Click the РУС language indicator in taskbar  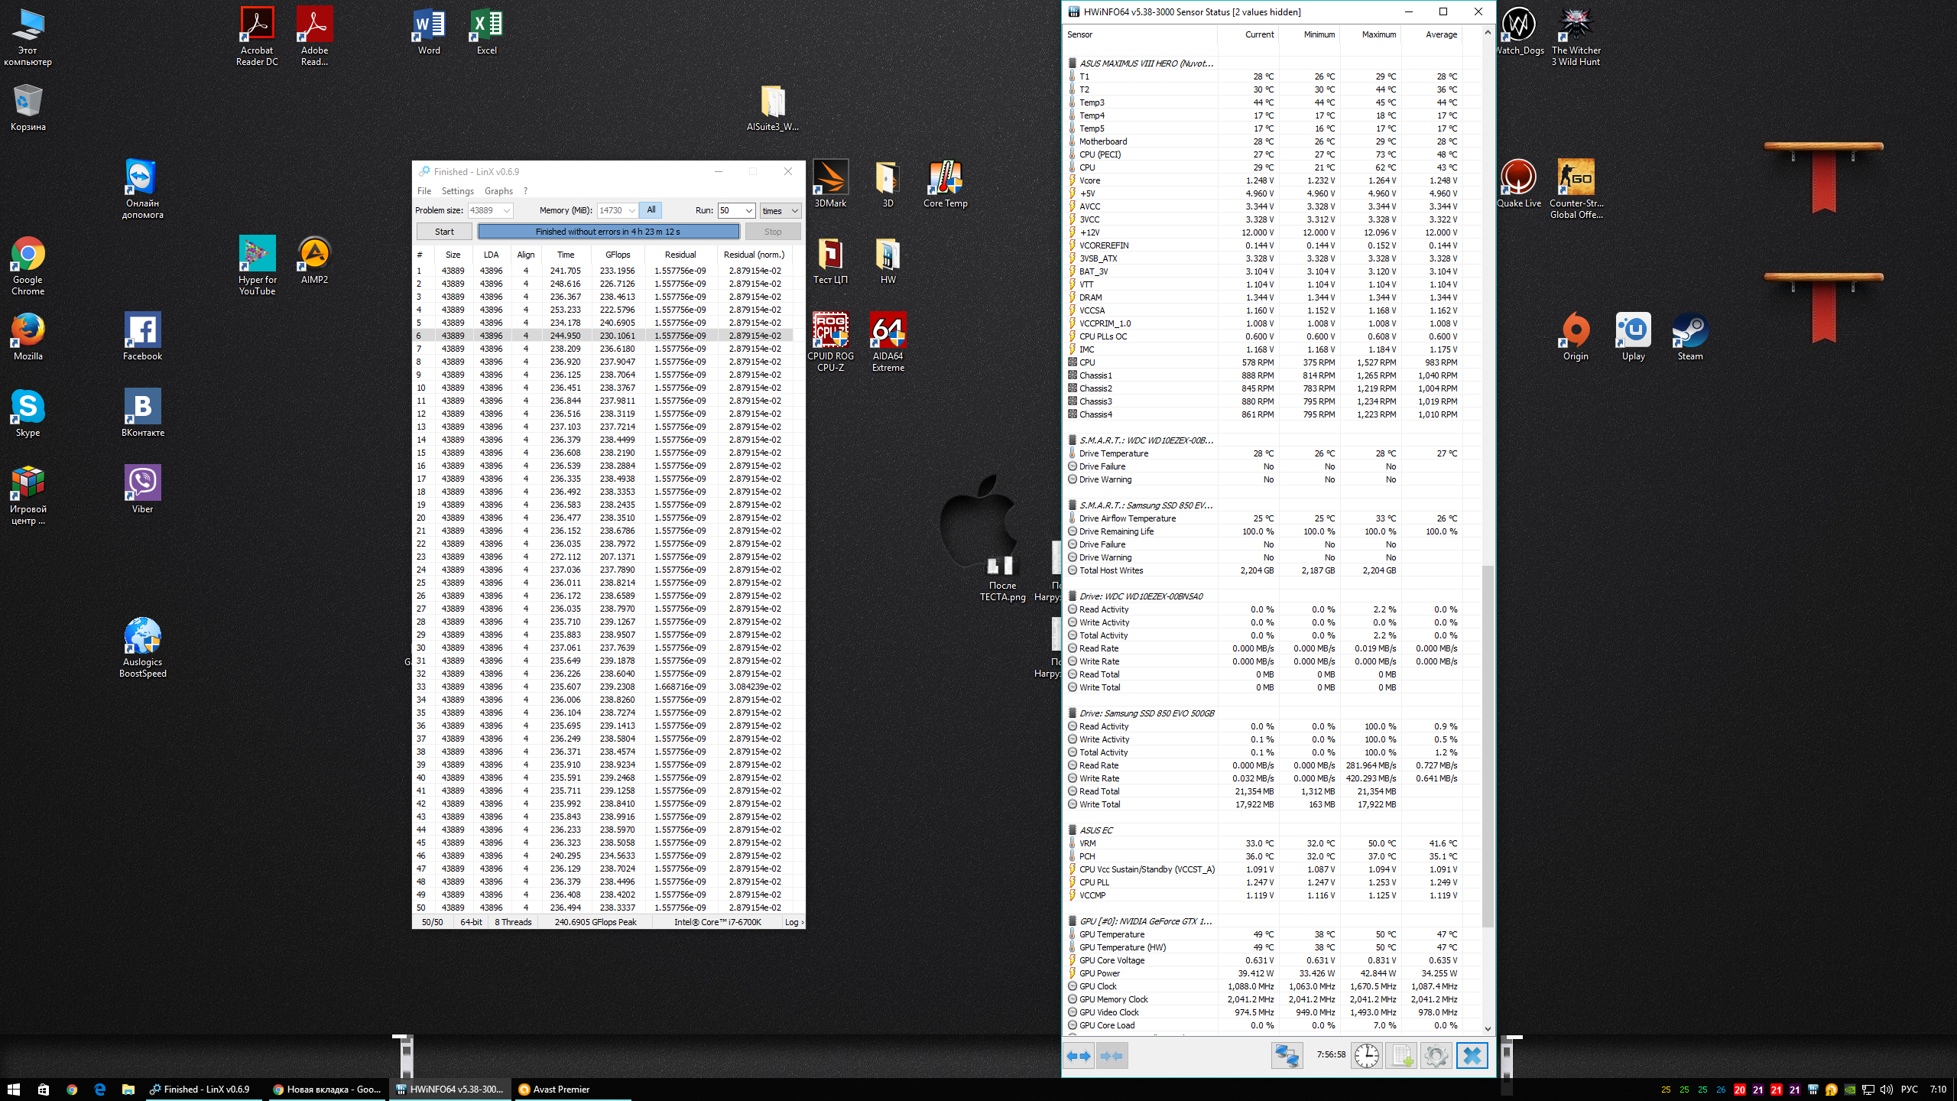click(1909, 1090)
